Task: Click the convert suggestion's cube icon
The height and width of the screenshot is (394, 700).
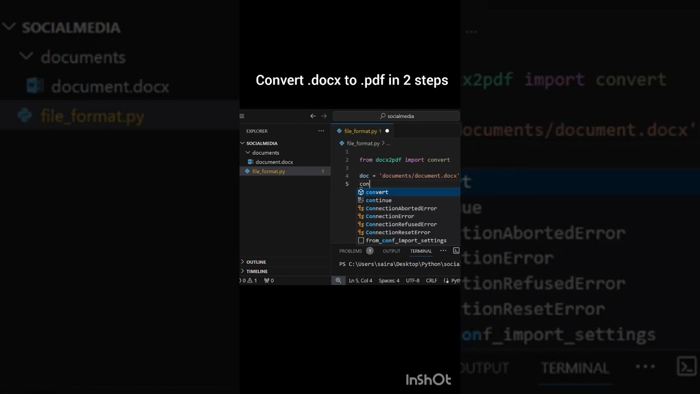Action: point(361,192)
